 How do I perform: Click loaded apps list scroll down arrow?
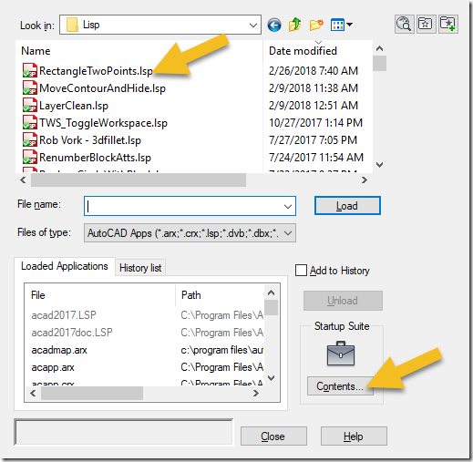(271, 378)
